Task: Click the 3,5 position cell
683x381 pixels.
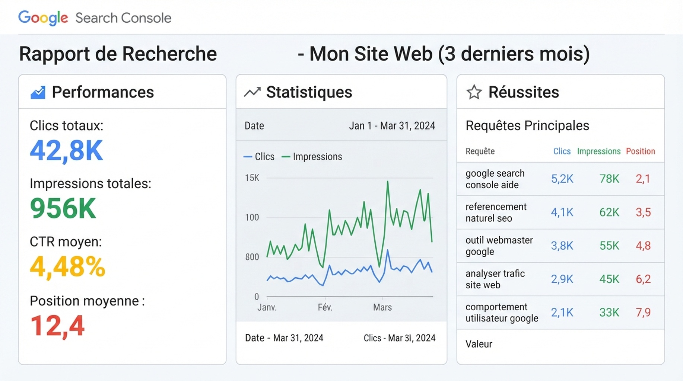Action: pos(643,212)
